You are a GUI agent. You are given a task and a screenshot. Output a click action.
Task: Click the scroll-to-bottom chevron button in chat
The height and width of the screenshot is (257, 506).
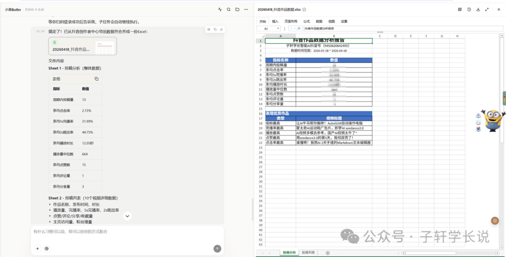pos(127,216)
